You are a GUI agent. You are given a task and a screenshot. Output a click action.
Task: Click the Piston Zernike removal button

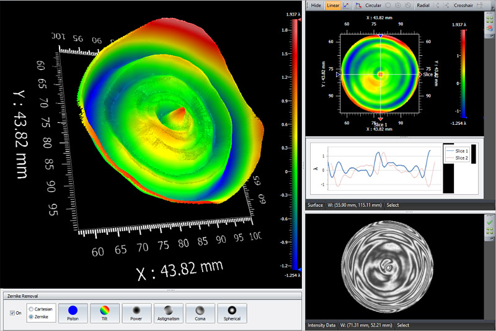(73, 313)
